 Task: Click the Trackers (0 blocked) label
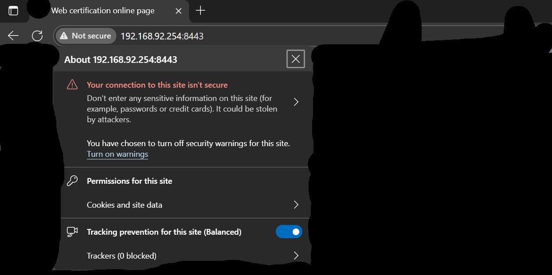121,256
